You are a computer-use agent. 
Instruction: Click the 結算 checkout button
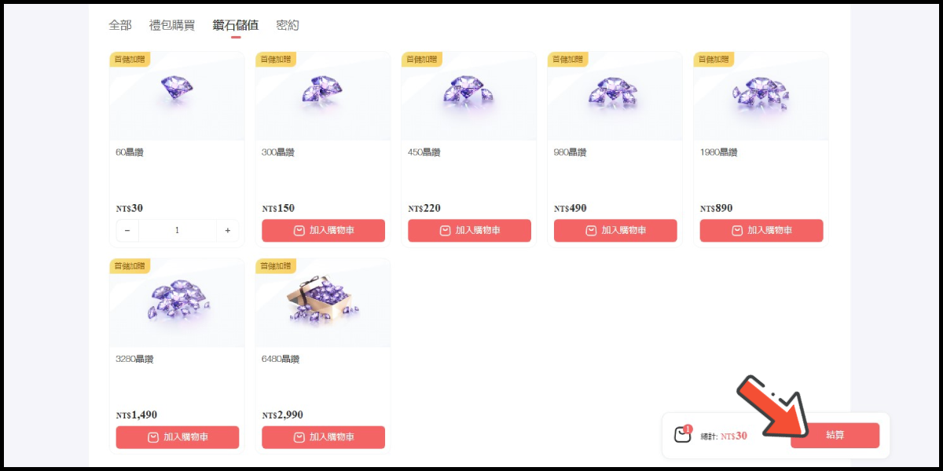(835, 435)
